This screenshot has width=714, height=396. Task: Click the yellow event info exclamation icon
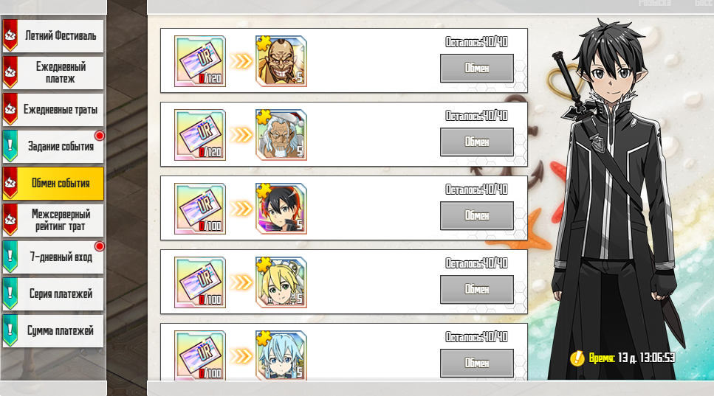[x=577, y=358]
